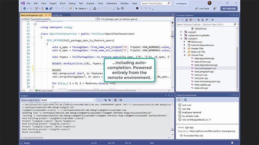Viewport: 259px width, 145px height.
Task: Close the tests.packagespec.cpp tab
Action: 49,15
